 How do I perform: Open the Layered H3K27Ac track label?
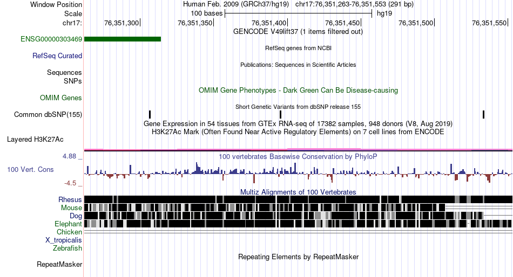[35, 140]
